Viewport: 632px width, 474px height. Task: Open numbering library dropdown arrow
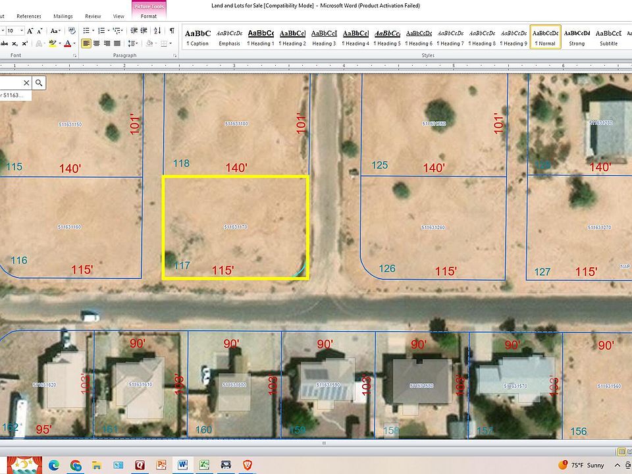pyautogui.click(x=109, y=31)
